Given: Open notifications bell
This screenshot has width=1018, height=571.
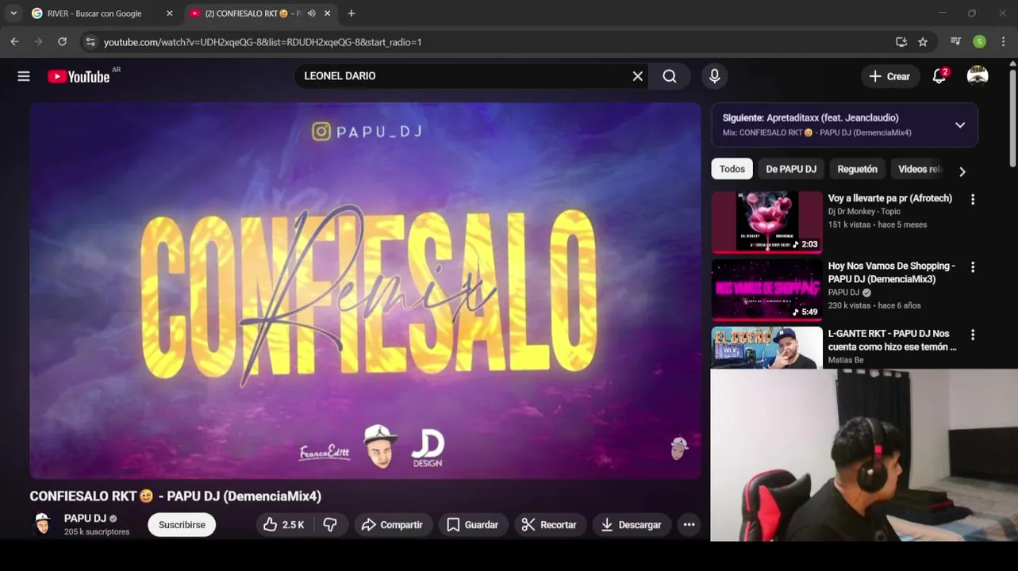Looking at the screenshot, I should pos(939,76).
